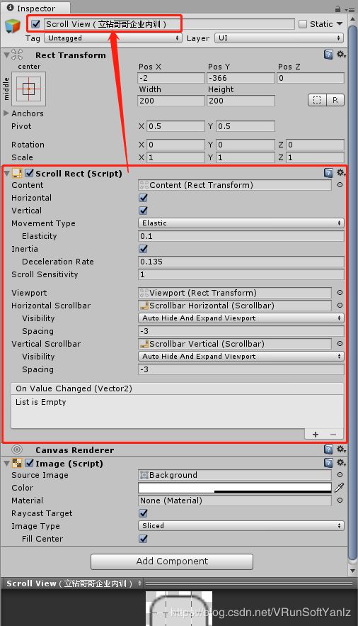This screenshot has height=626, width=358.
Task: Collapse the Rect Transform component
Action: pos(7,55)
